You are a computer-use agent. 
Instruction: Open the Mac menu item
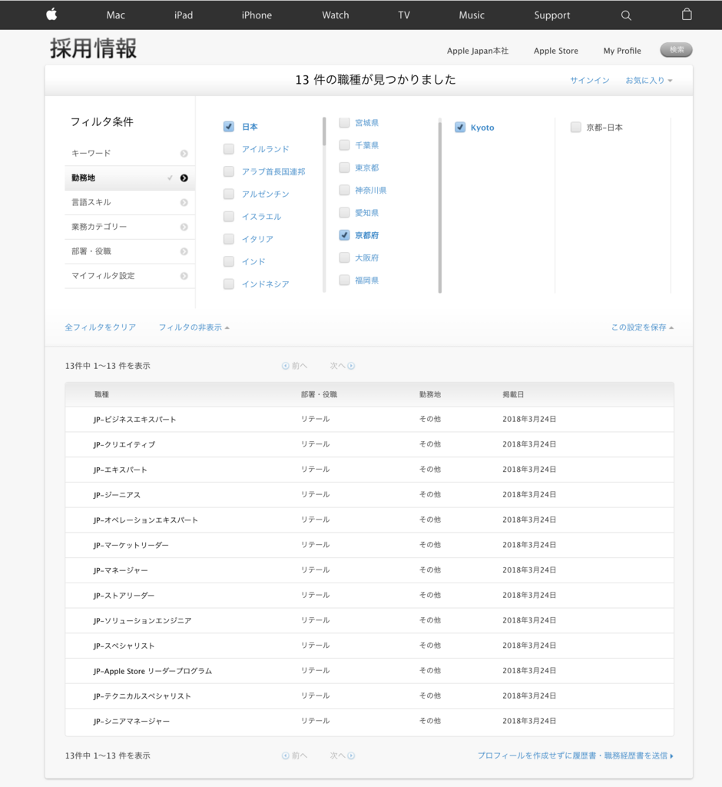point(115,15)
